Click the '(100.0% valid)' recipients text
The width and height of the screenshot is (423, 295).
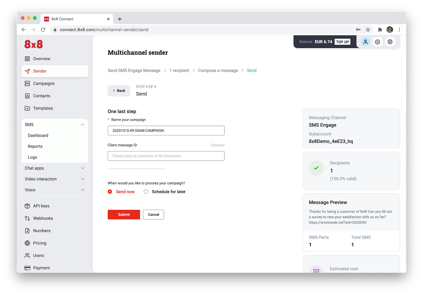pos(343,179)
